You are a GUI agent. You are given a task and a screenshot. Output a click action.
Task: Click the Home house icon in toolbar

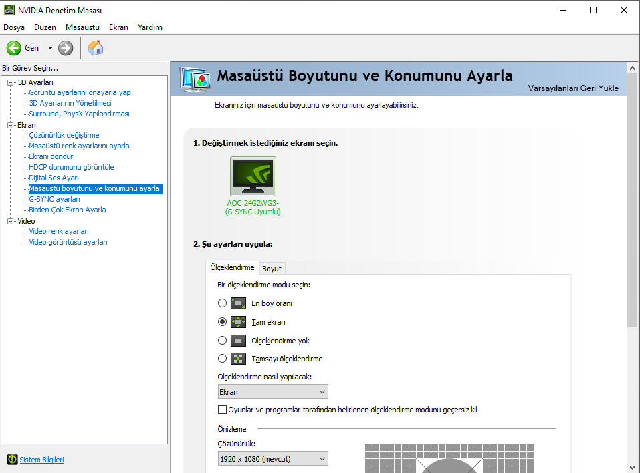pos(96,48)
